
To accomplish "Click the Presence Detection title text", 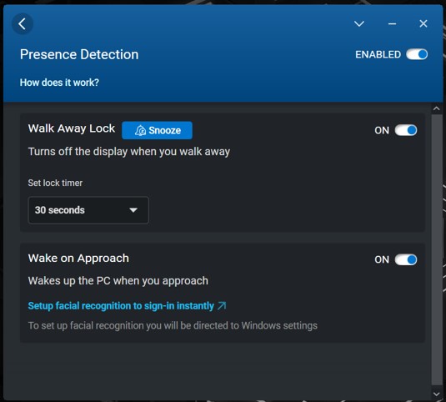I will pos(79,54).
